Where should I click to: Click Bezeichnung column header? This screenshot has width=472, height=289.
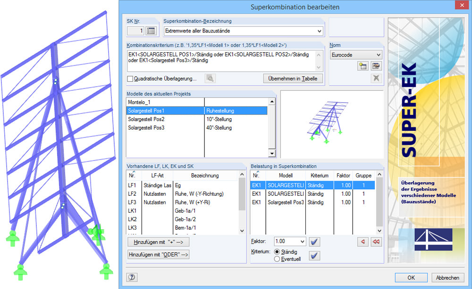pyautogui.click(x=205, y=176)
